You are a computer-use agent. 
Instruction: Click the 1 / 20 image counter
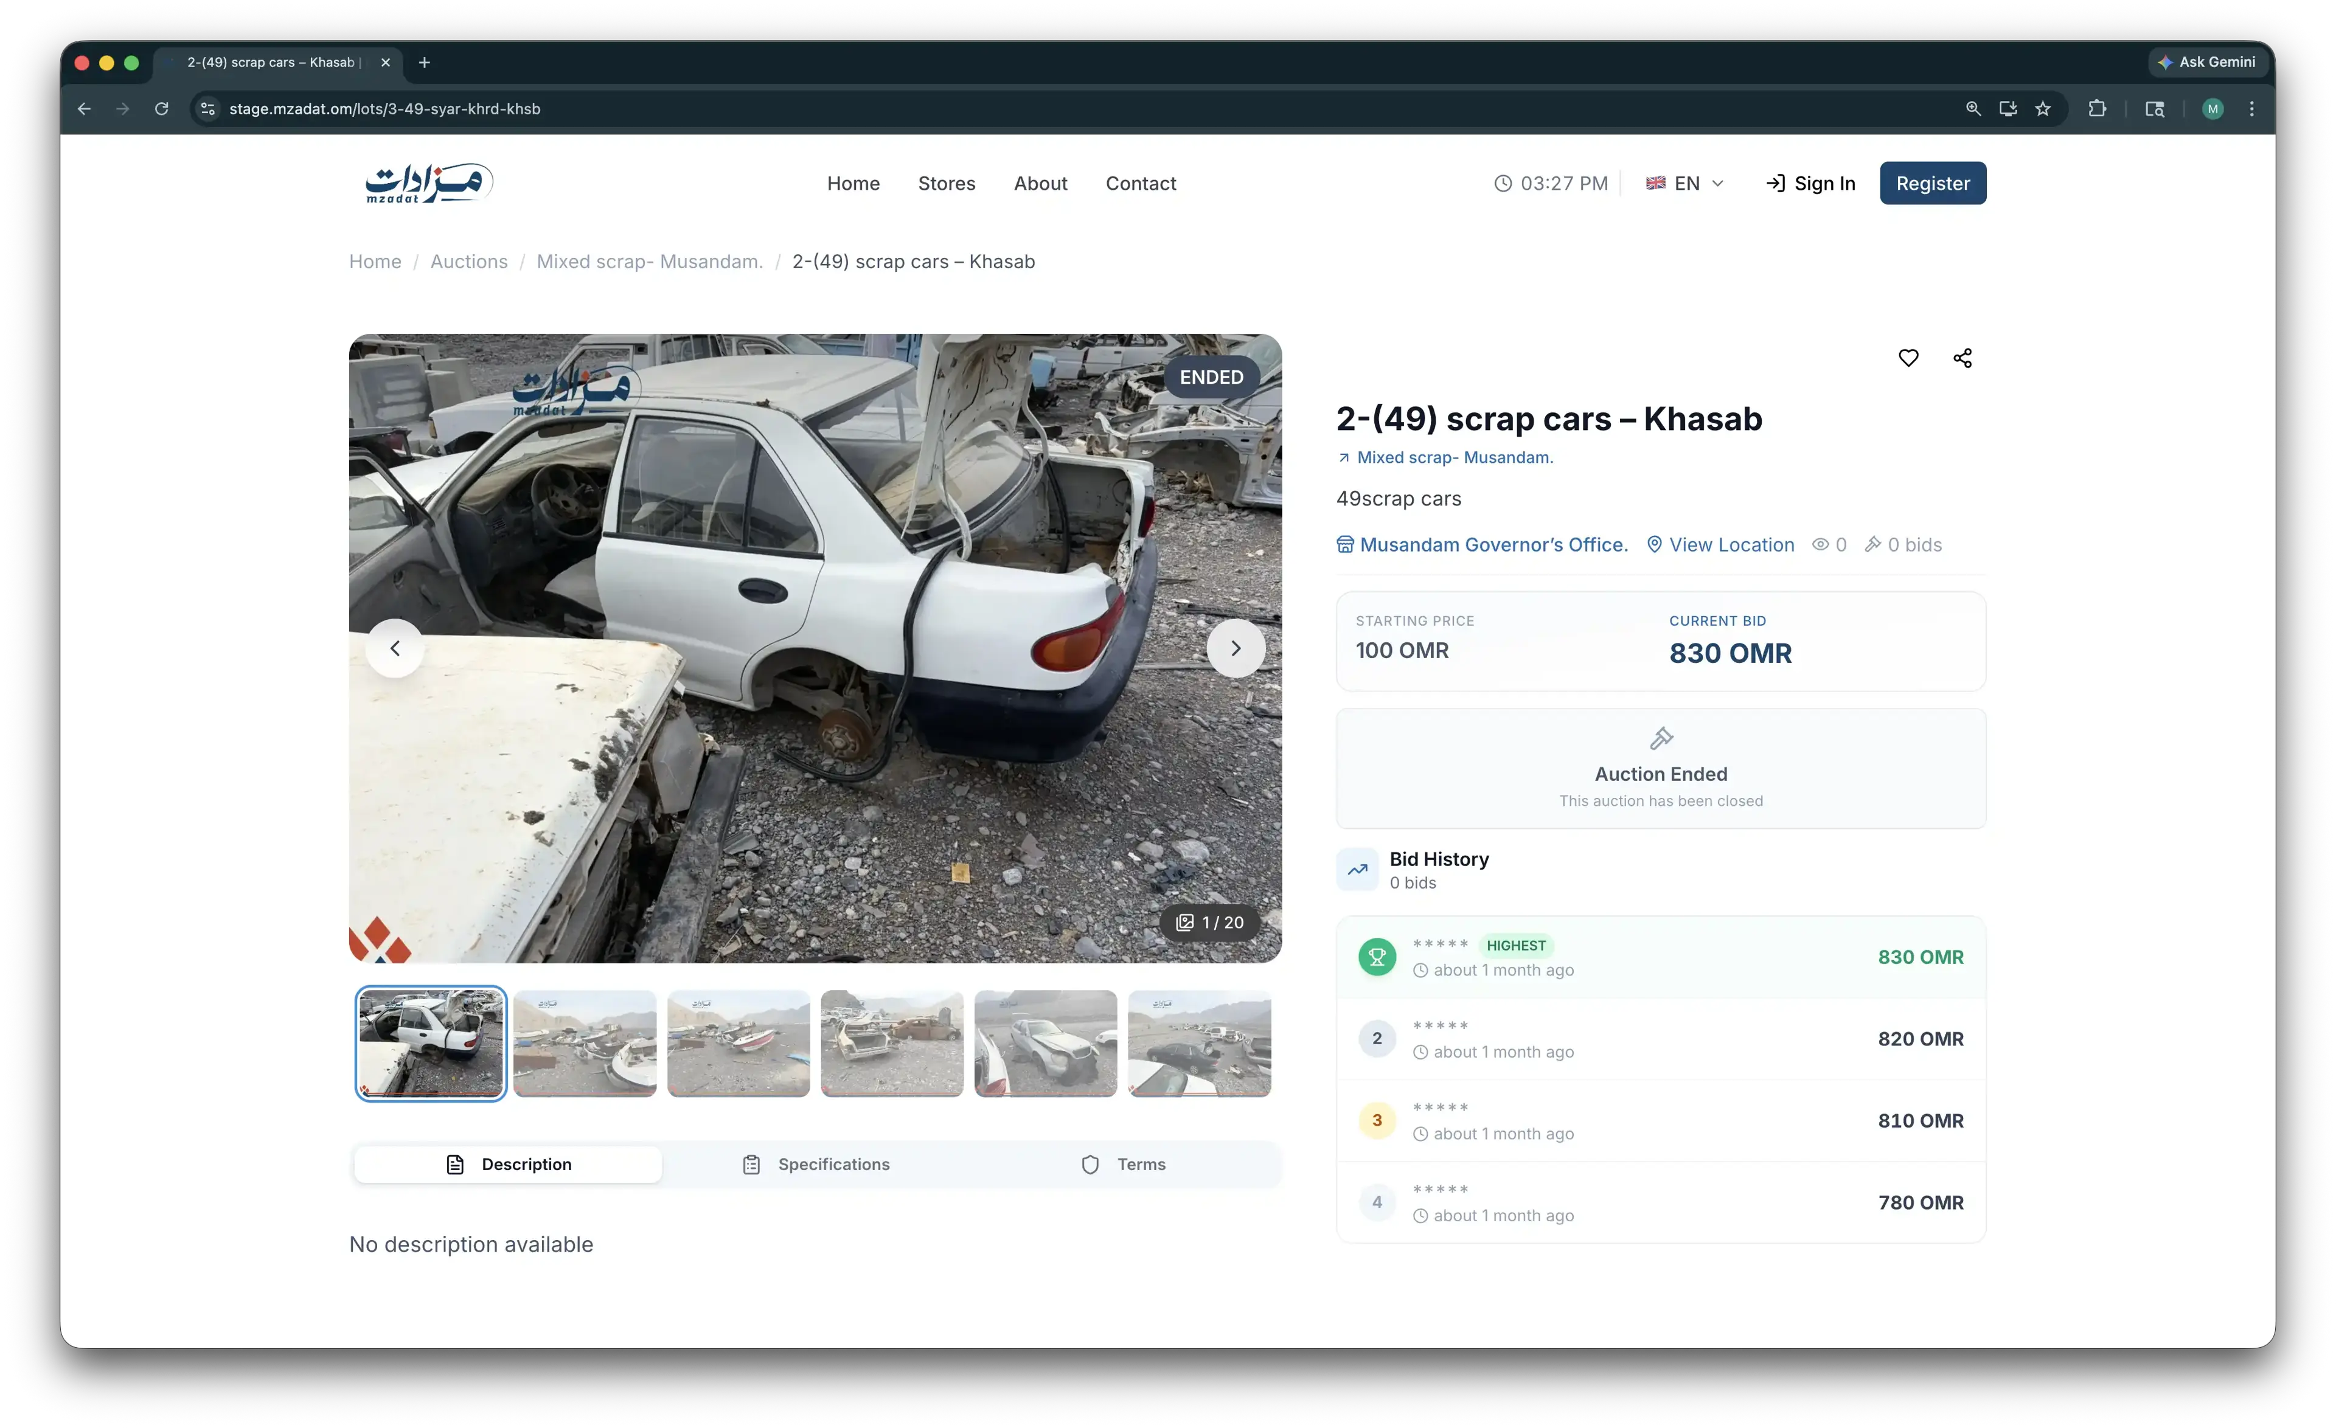pyautogui.click(x=1210, y=922)
